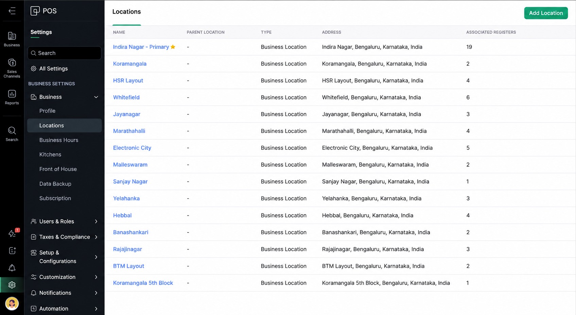Click the Search rail icon
The height and width of the screenshot is (315, 576).
12,134
